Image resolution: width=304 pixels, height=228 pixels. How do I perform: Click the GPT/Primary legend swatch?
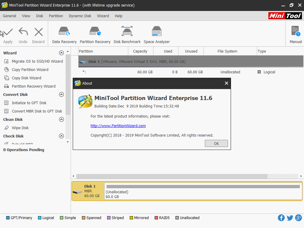(8, 218)
